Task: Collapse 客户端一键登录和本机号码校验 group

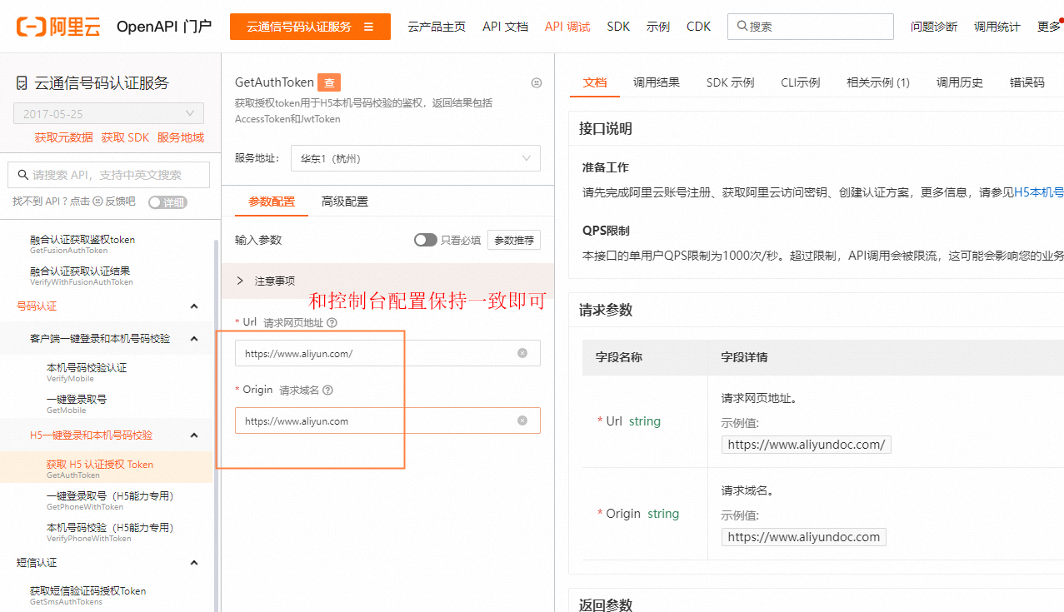Action: coord(194,338)
